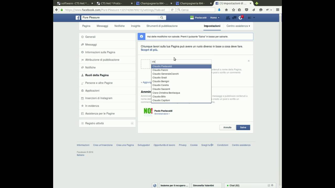335x188 pixels.
Task: Choose Claudio Gradi in the suggestion list
Action: 181,78
